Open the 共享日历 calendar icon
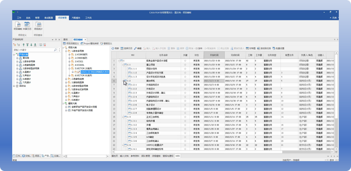Viewport: 351px width, 171px height. click(27, 26)
